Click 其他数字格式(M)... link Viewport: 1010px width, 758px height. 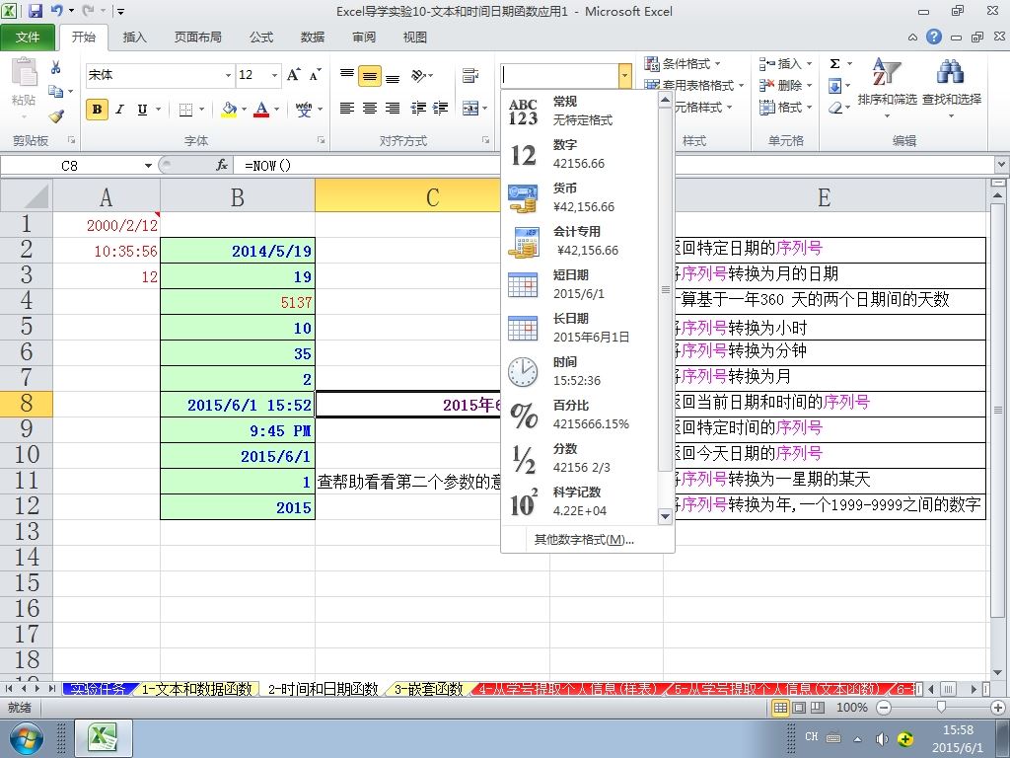coord(584,540)
